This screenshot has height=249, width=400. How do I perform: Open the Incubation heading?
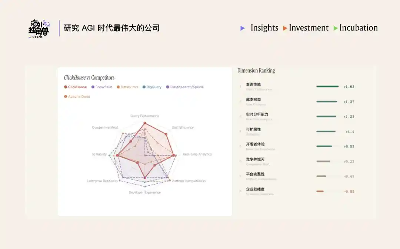(359, 28)
